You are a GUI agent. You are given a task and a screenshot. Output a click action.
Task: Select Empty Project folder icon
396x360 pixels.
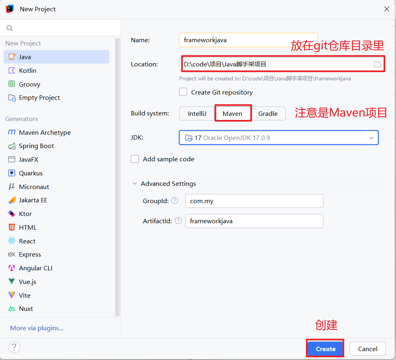click(12, 97)
